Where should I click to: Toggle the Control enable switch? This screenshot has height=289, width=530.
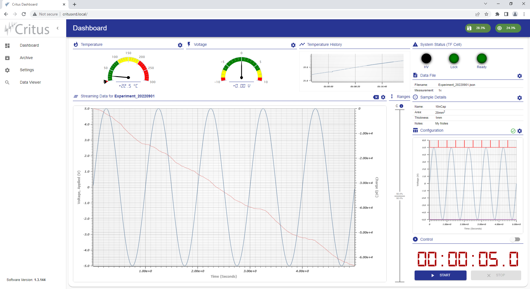515,239
